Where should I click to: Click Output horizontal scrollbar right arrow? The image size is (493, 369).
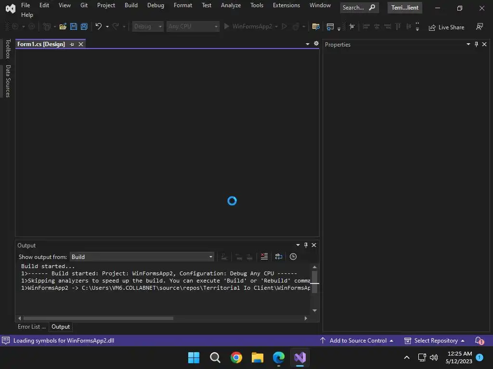(306, 318)
